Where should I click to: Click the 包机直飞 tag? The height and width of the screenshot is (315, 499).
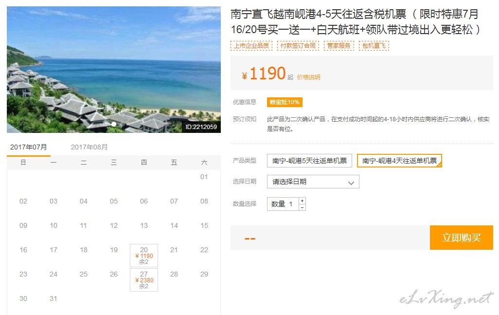[x=374, y=46]
